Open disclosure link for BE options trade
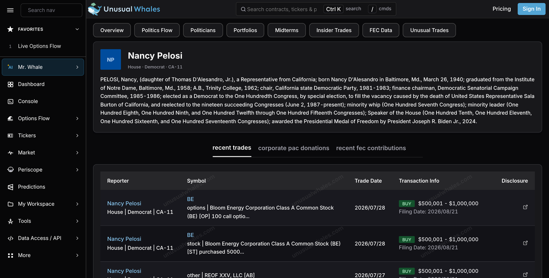 point(525,207)
